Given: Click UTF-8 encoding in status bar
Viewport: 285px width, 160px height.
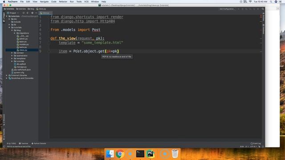Looking at the screenshot, I should [x=253, y=147].
